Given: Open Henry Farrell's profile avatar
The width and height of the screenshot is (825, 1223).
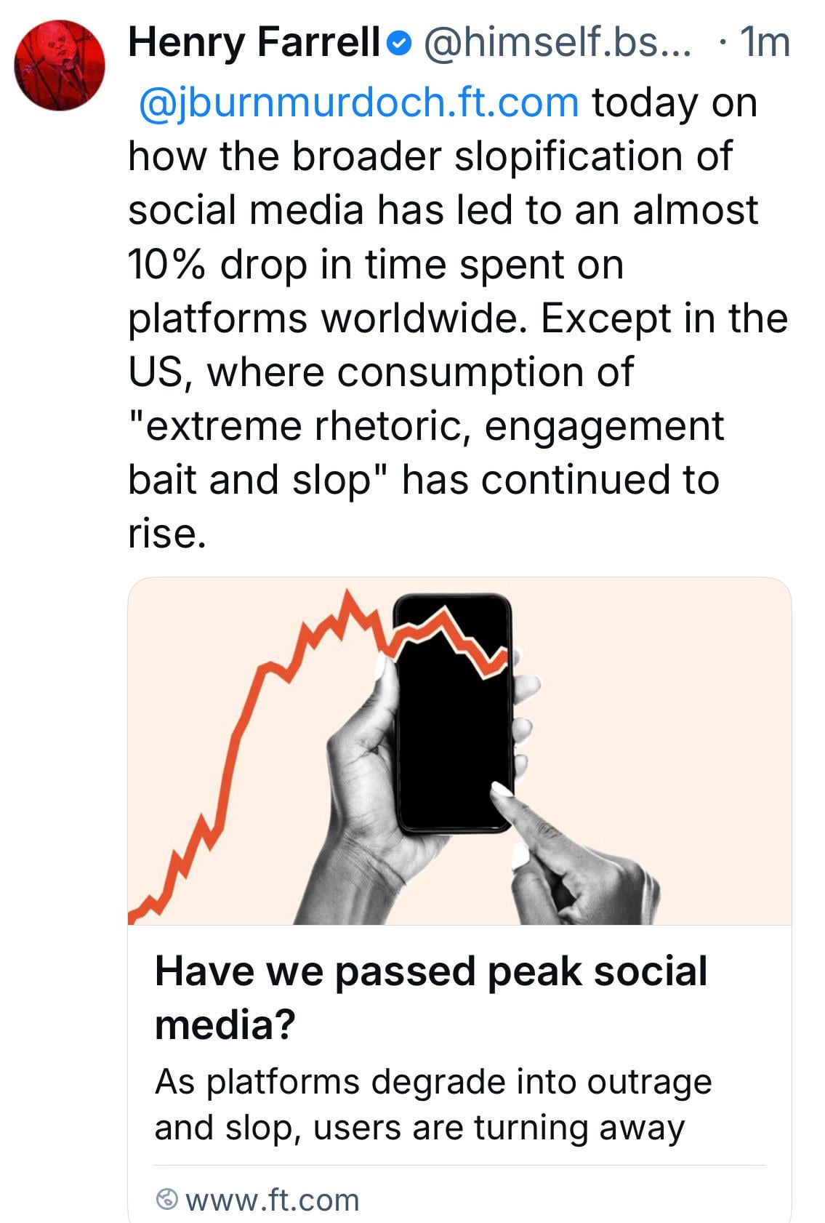Looking at the screenshot, I should tap(60, 65).
